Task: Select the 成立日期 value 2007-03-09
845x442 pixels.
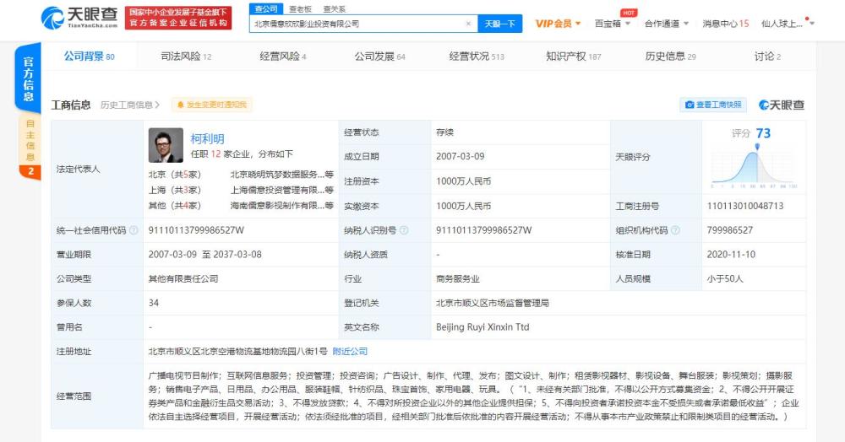Action: (461, 157)
